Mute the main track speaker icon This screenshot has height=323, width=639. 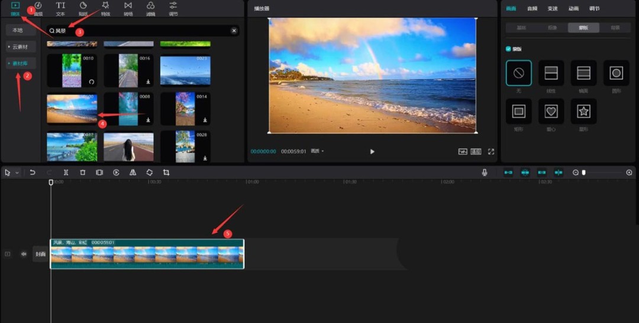pos(24,254)
